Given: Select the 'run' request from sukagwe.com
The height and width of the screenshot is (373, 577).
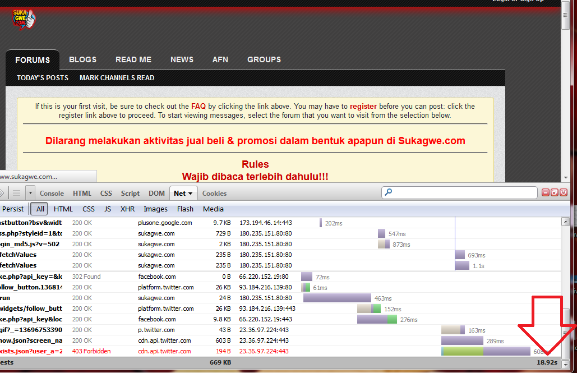Looking at the screenshot, I should 280,298.
